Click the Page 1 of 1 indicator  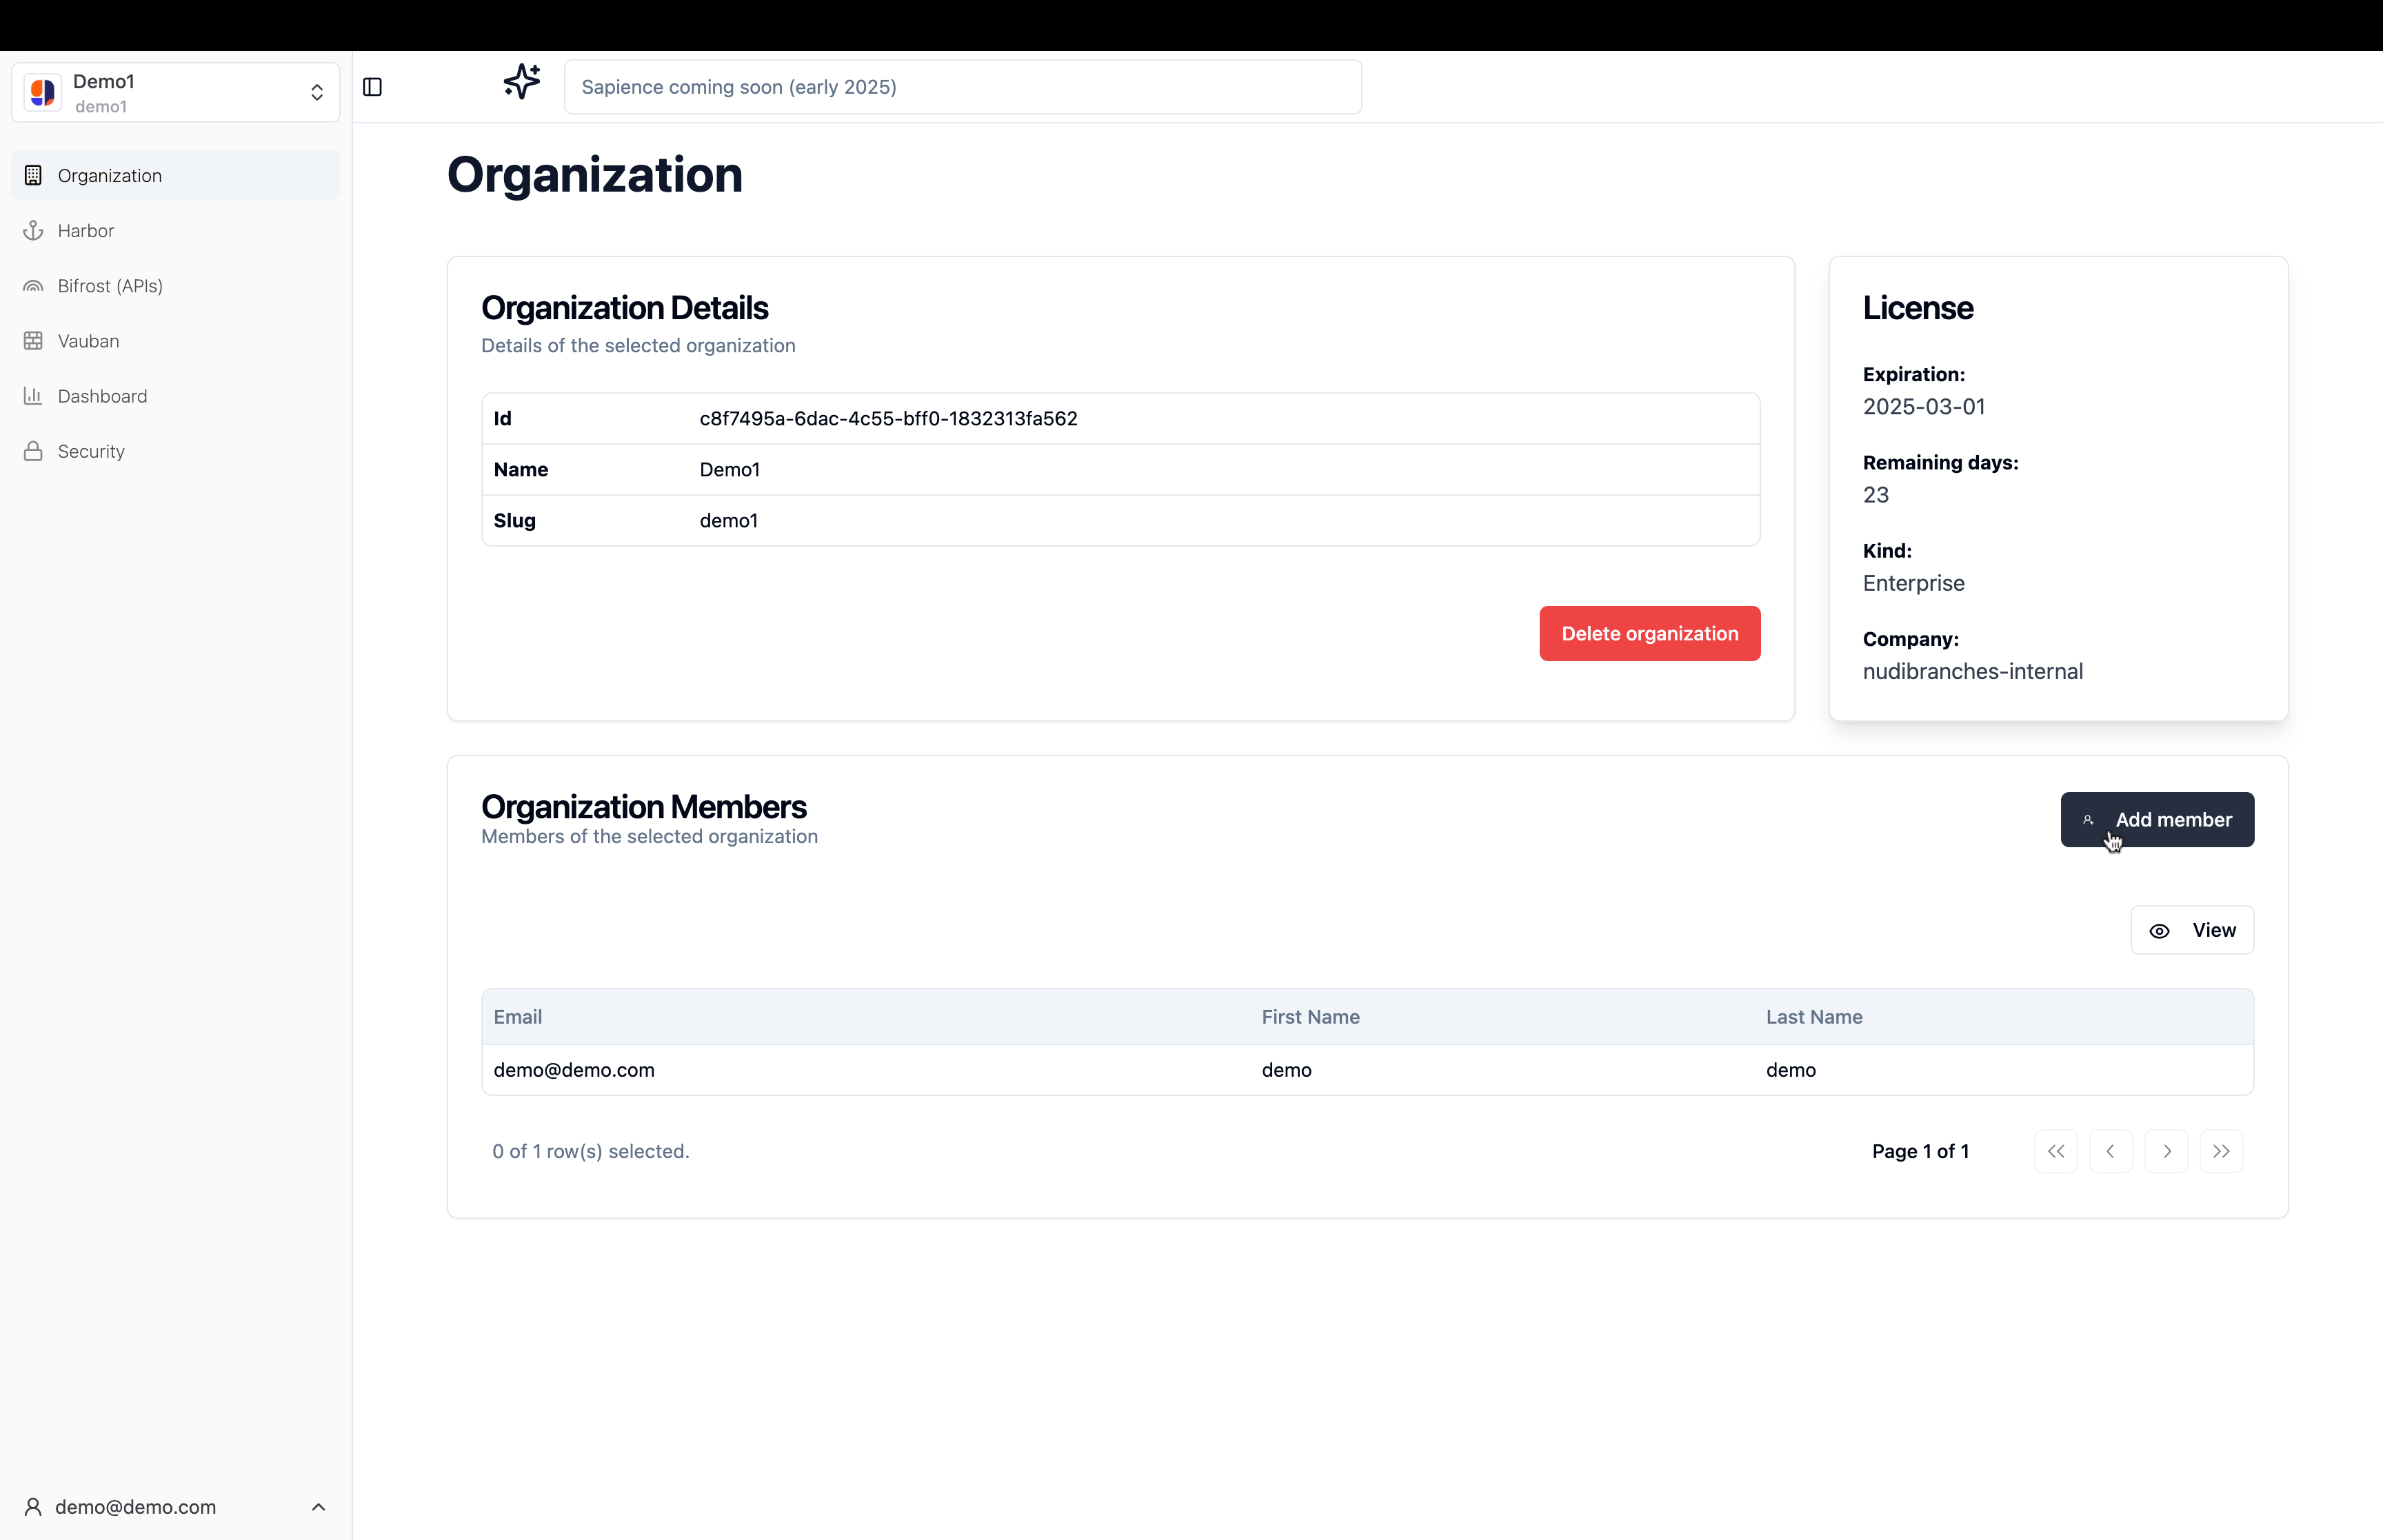click(x=1920, y=1151)
